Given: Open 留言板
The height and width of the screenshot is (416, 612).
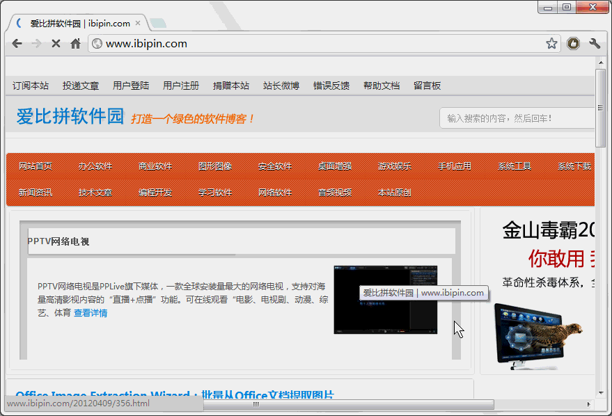Looking at the screenshot, I should pos(427,86).
